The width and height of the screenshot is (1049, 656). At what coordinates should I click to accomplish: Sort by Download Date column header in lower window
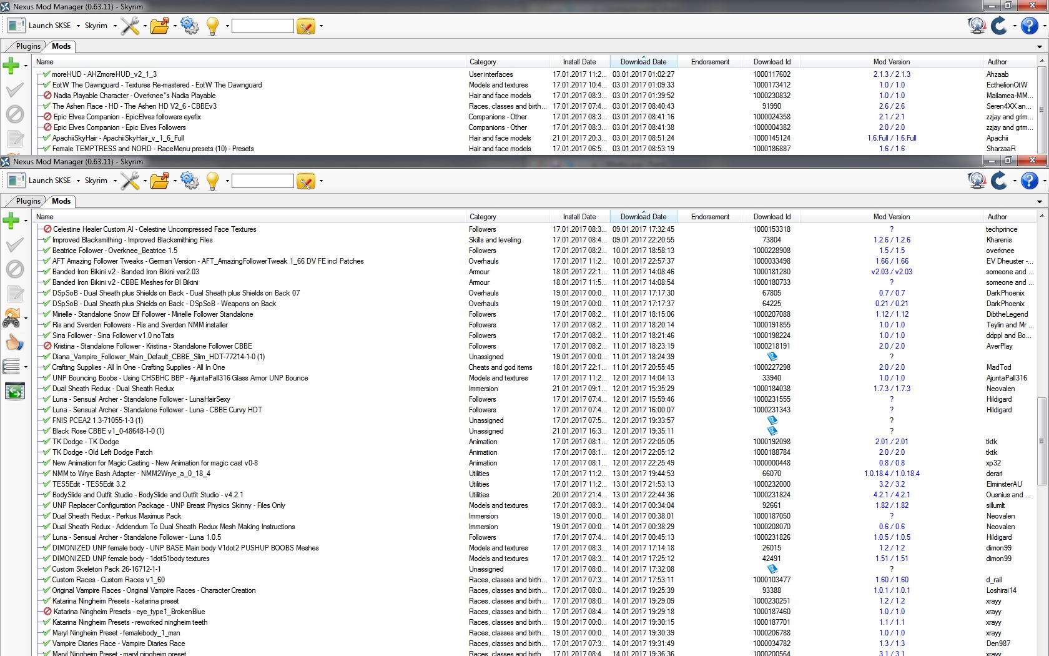(643, 217)
